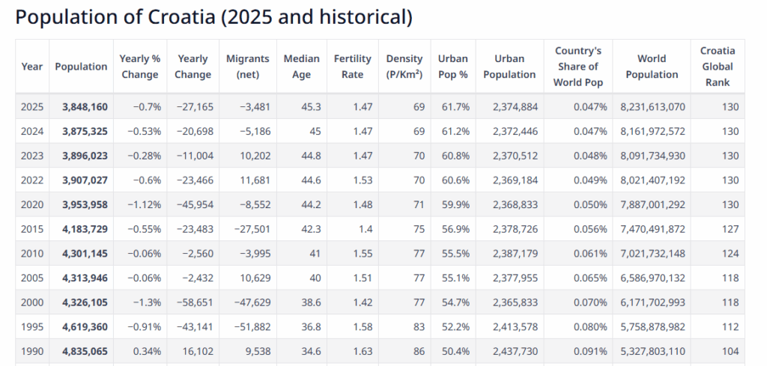This screenshot has height=366, width=767.
Task: Click the Population of Croatia heading
Action: [x=213, y=17]
